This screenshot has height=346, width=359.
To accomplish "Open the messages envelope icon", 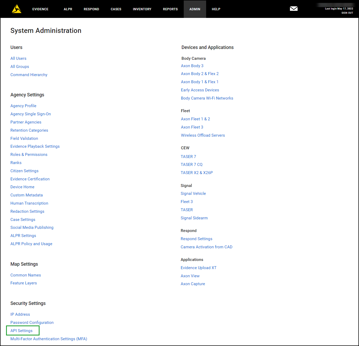I will [294, 9].
